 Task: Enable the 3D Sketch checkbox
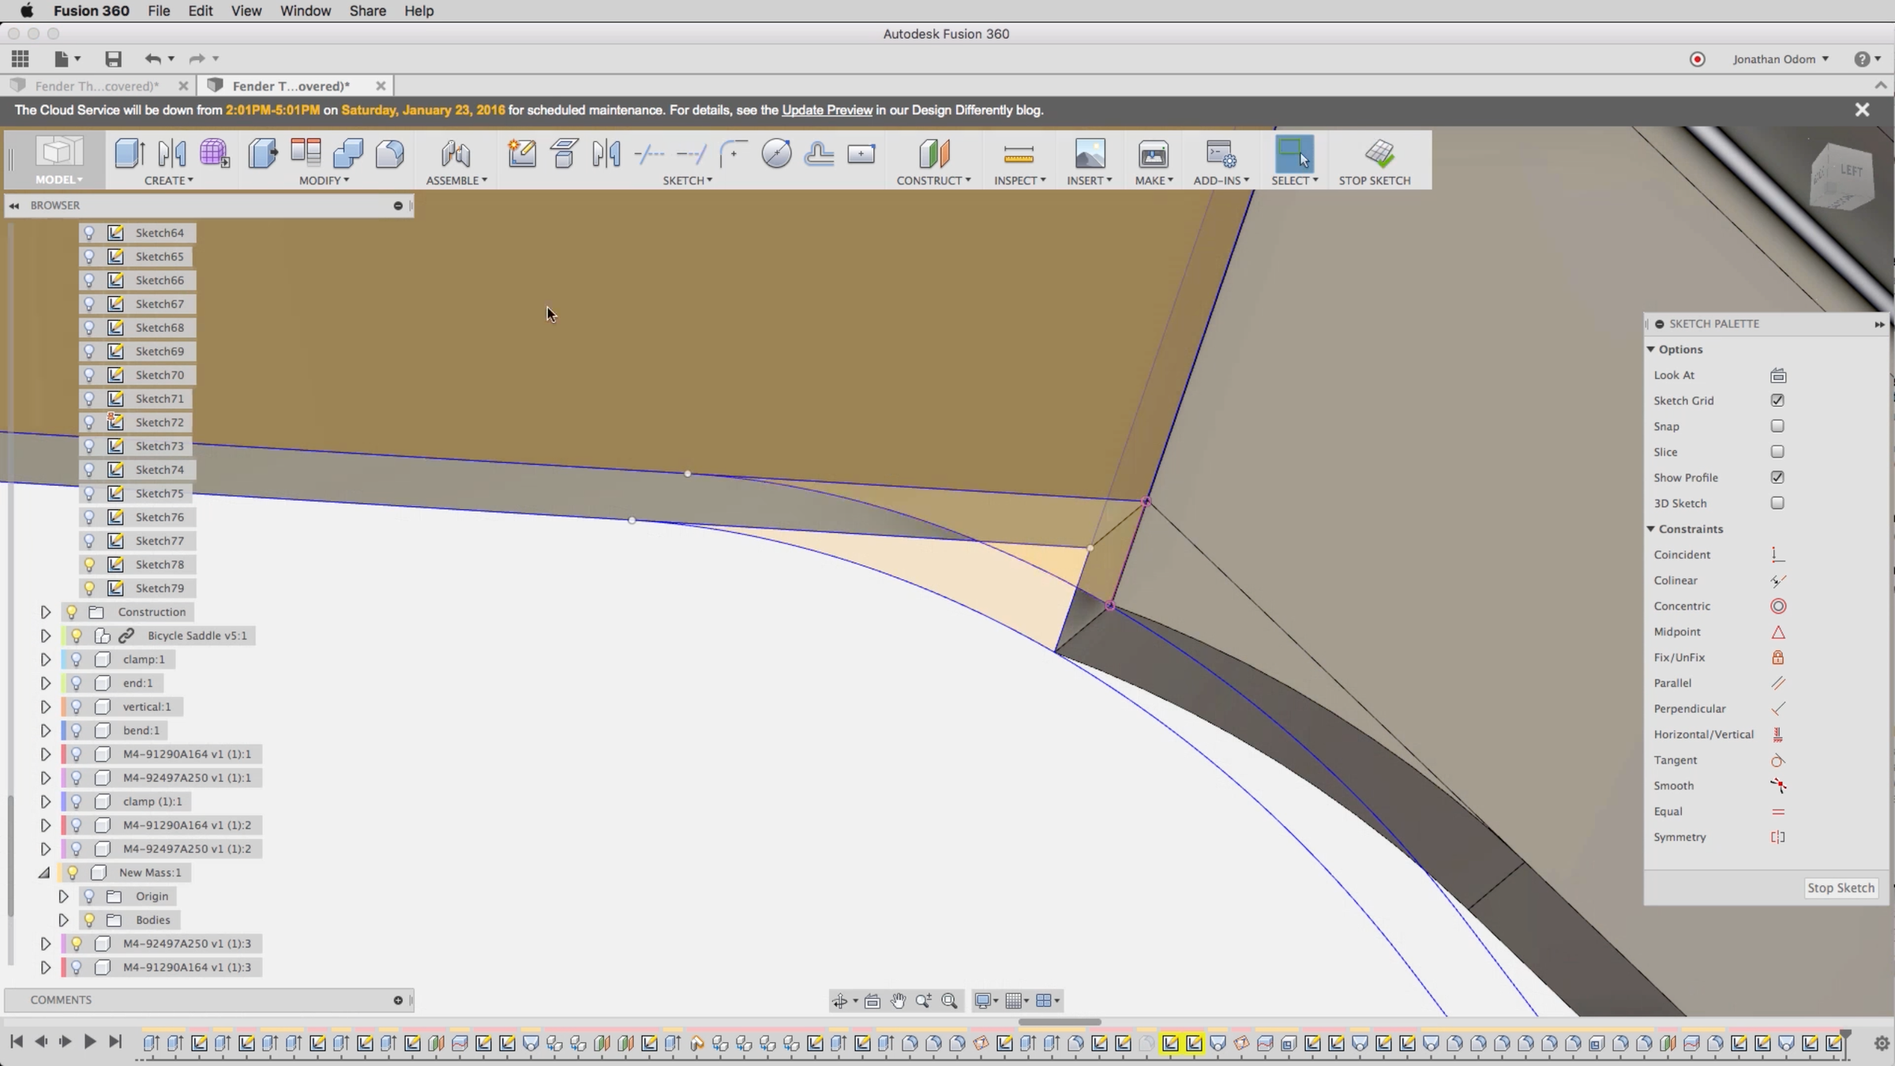[x=1777, y=503]
